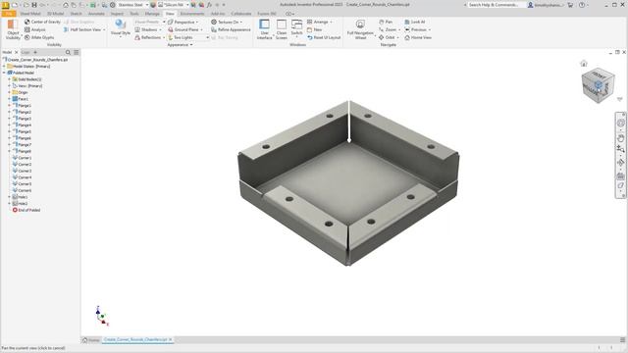The height and width of the screenshot is (353, 628).
Task: Activate Clean Screen mode
Action: [282, 29]
